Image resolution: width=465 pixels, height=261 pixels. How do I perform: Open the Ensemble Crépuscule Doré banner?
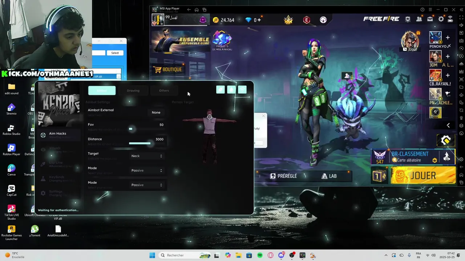click(x=181, y=42)
